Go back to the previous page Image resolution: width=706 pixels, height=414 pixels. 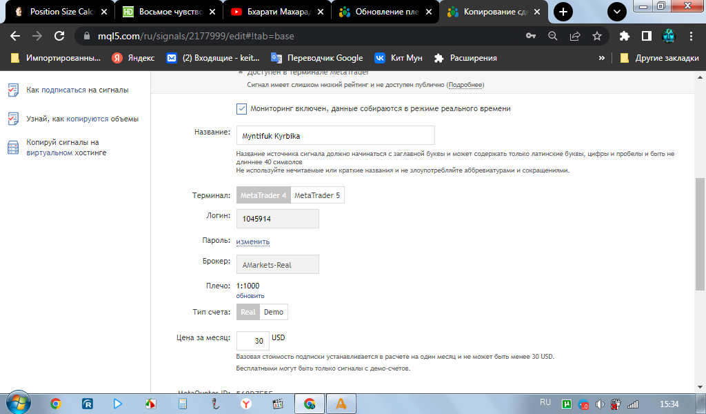pos(15,36)
